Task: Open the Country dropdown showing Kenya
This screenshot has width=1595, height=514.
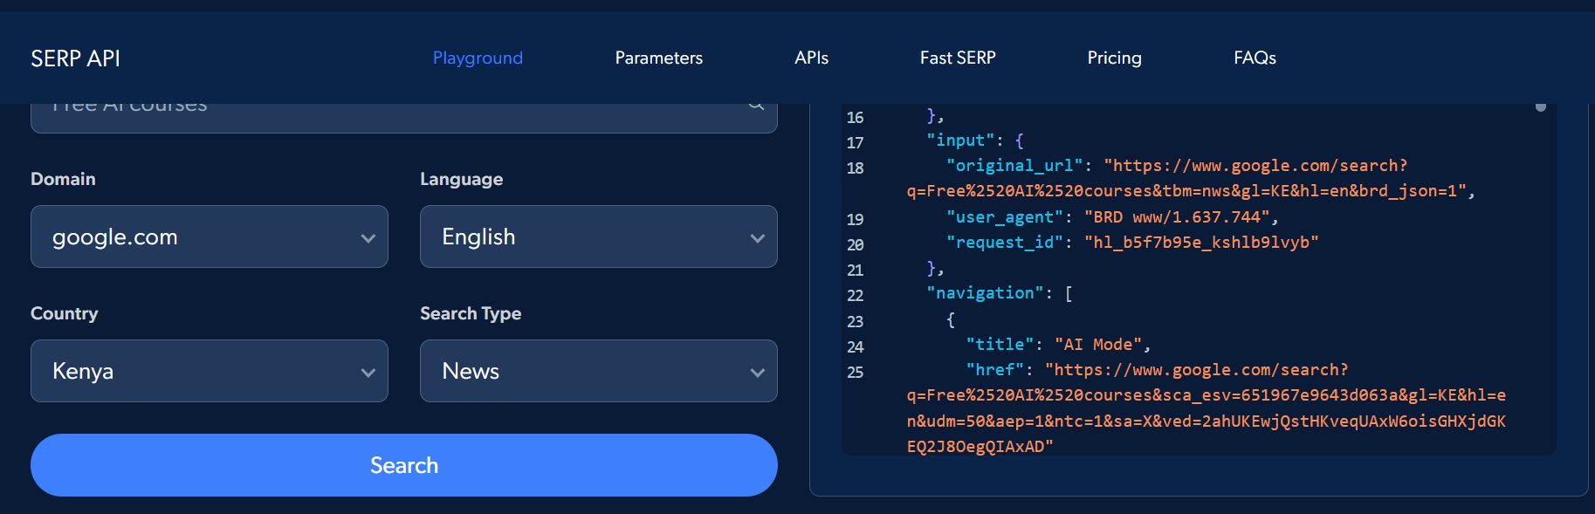Action: coord(210,371)
